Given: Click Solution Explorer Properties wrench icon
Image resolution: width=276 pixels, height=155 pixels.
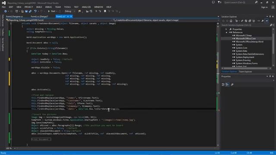Looking at the screenshot, I should click(x=263, y=21).
